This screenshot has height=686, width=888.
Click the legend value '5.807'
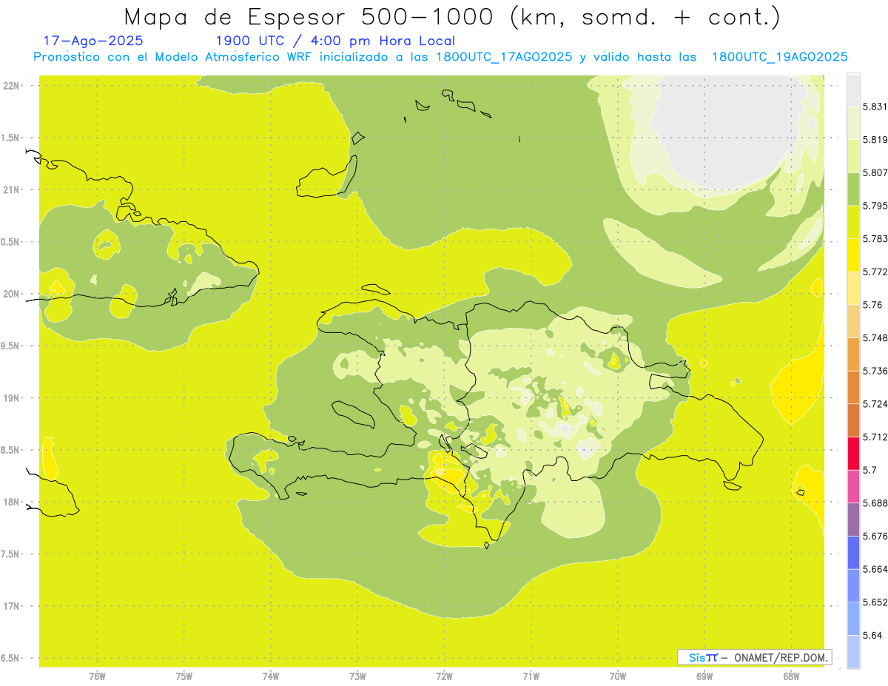pyautogui.click(x=875, y=172)
